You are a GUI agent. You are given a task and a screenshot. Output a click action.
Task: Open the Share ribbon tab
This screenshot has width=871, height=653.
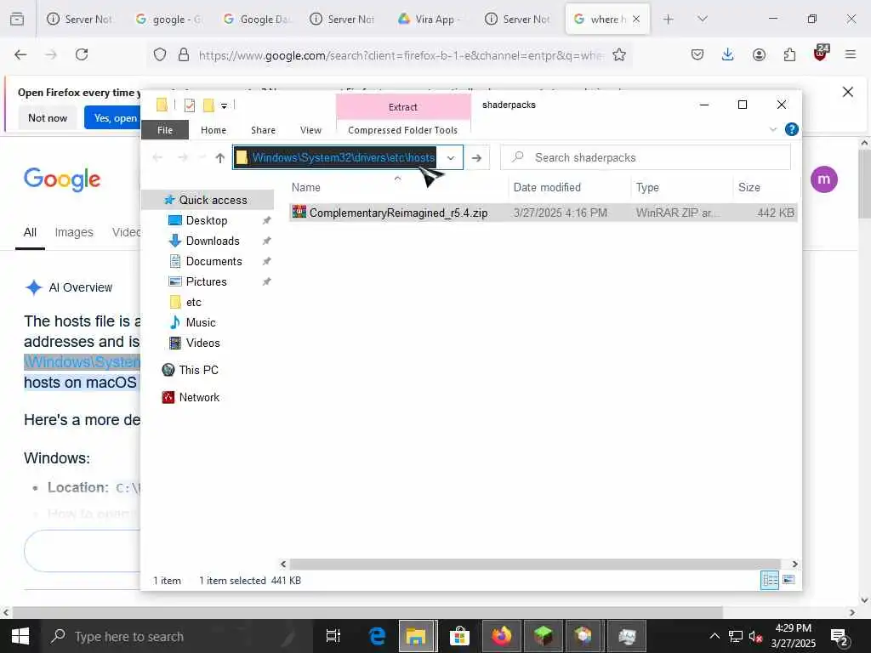click(x=264, y=130)
